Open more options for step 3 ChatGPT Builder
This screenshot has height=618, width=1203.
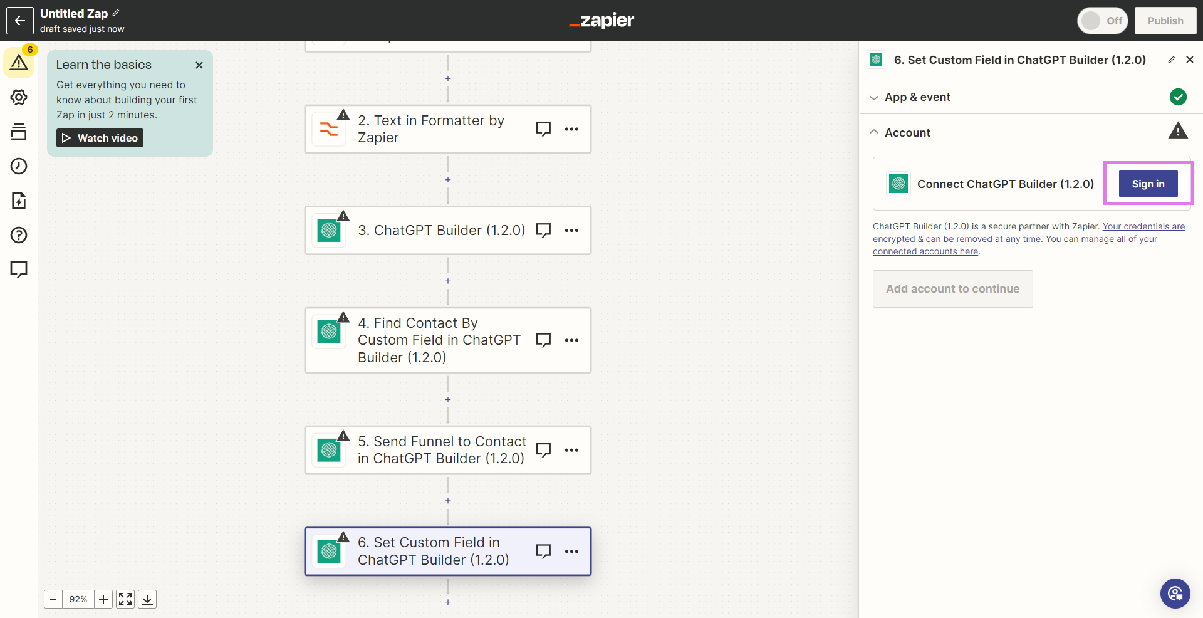click(571, 231)
